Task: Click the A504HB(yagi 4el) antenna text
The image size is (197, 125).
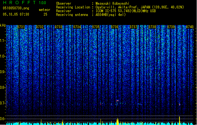Action: 111,15
